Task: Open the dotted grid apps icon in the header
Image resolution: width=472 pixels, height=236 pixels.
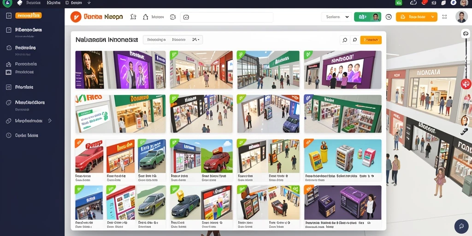Action: pos(444,17)
